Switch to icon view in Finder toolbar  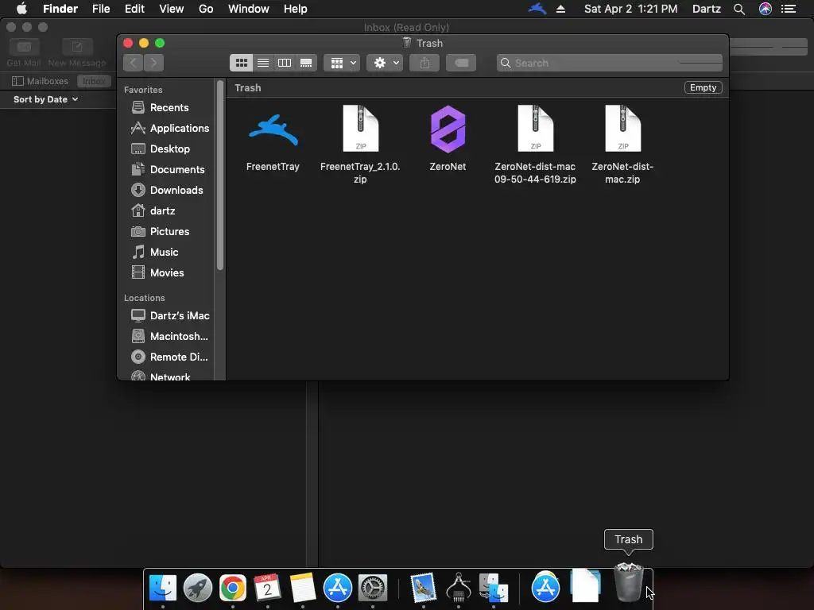pyautogui.click(x=242, y=63)
